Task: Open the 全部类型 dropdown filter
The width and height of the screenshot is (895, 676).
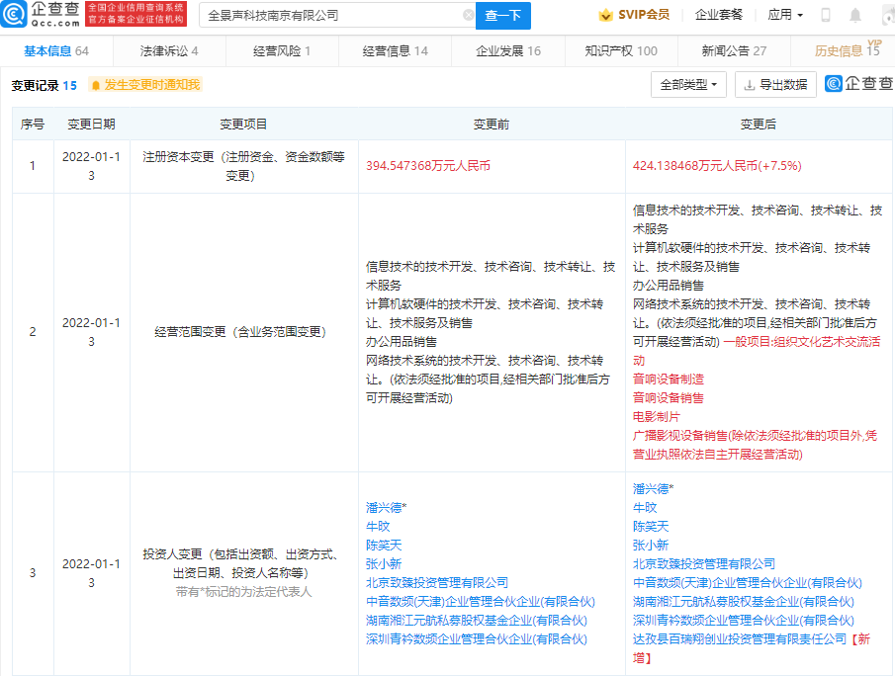Action: pos(688,85)
